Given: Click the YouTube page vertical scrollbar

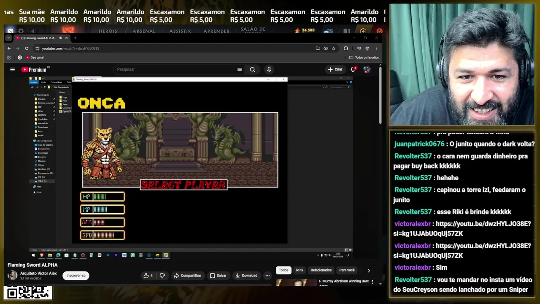Looking at the screenshot, I should coord(381,95).
